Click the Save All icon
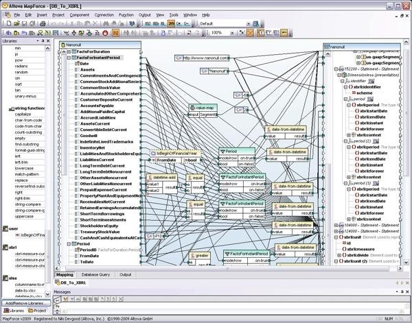The width and height of the screenshot is (412, 323). [32, 23]
